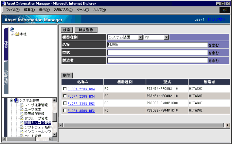The height and width of the screenshot is (144, 232).
Task: Select the FLORA 350W DE2 checkbox
Action: coord(65,111)
